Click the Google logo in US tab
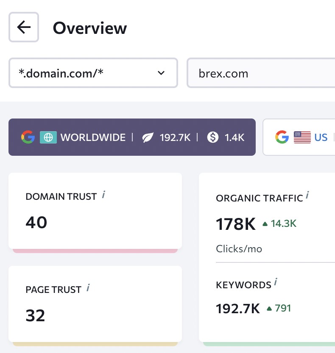The height and width of the screenshot is (353, 335). tap(282, 137)
